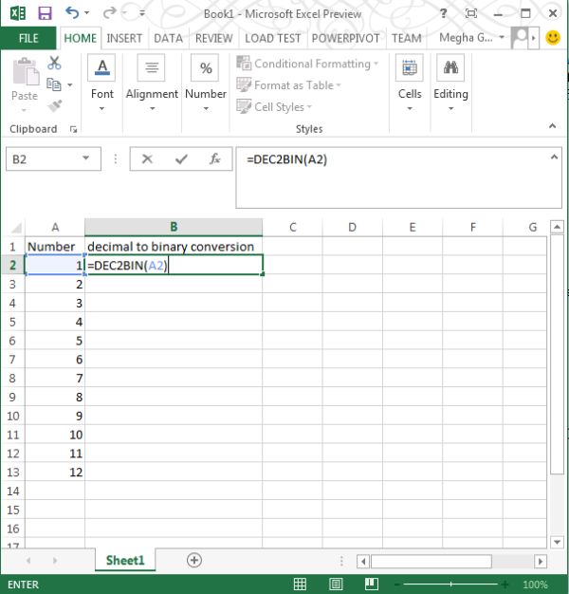
Task: Click the 'decimal to binary conversion' cell
Action: (x=174, y=247)
